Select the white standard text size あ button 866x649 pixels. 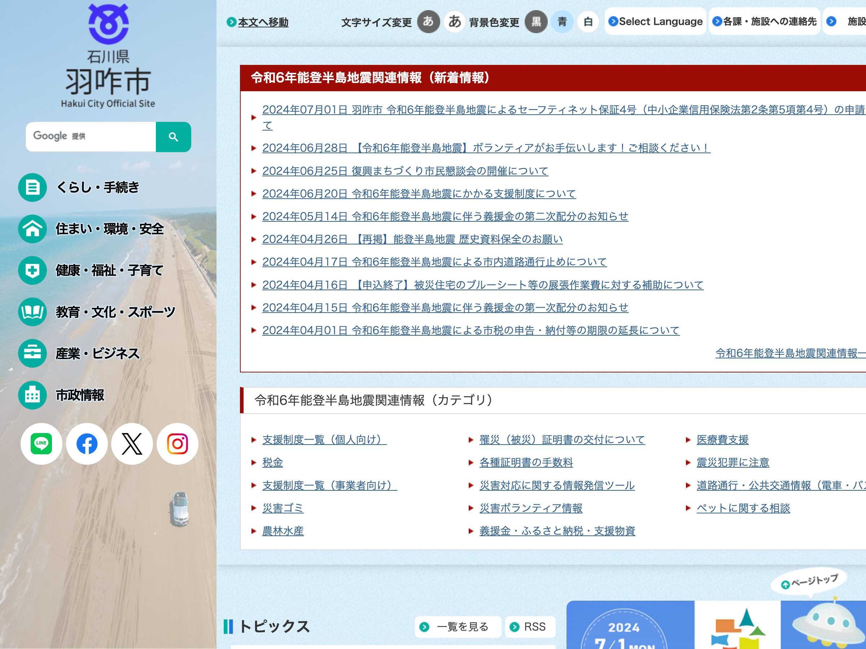click(x=455, y=22)
